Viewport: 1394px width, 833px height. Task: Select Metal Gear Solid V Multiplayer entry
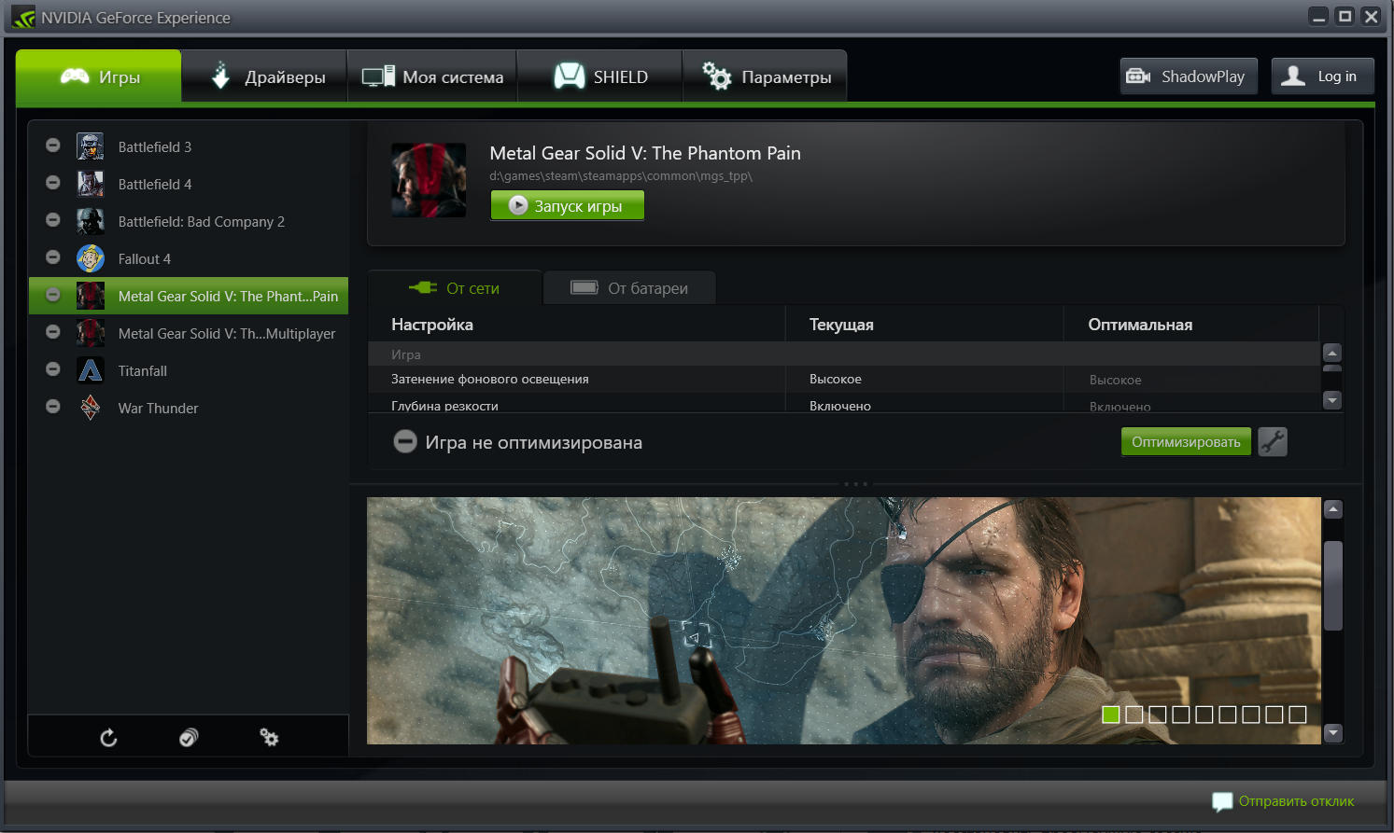pyautogui.click(x=189, y=333)
